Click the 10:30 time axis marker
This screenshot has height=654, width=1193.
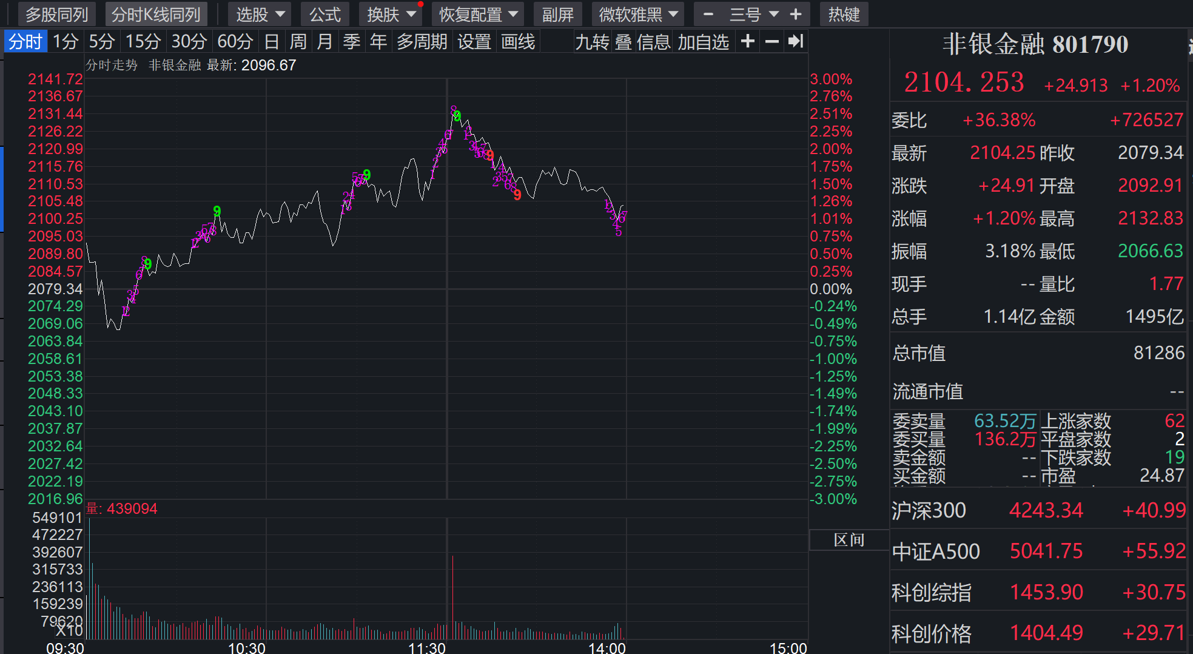pyautogui.click(x=246, y=647)
